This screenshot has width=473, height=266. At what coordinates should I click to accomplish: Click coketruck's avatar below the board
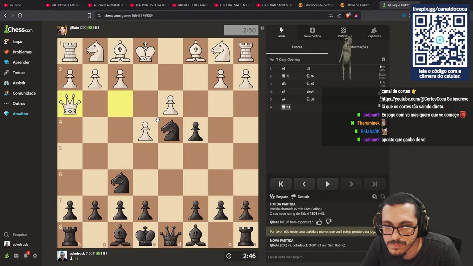tap(62, 256)
